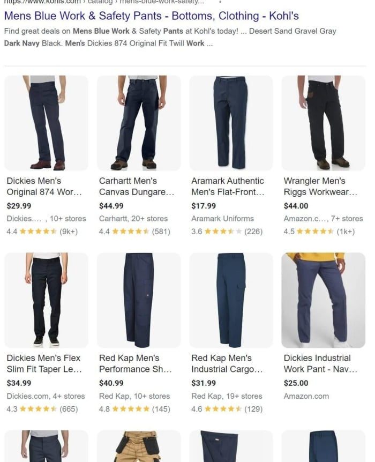375x462 pixels.
Task: Click the 4.8-star rating with 145 reviews
Action: tap(134, 409)
